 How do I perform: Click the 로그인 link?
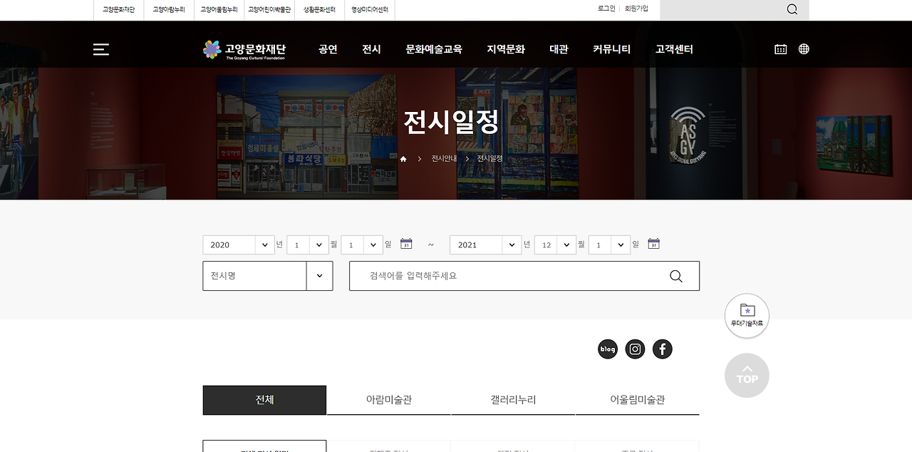pos(606,9)
